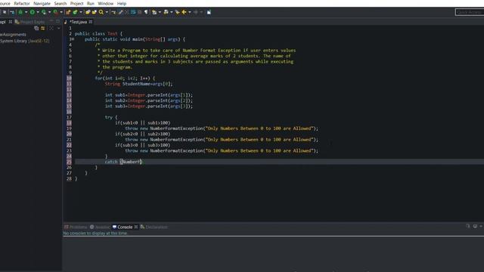Click the New Java Class toolbar icon

(76, 12)
